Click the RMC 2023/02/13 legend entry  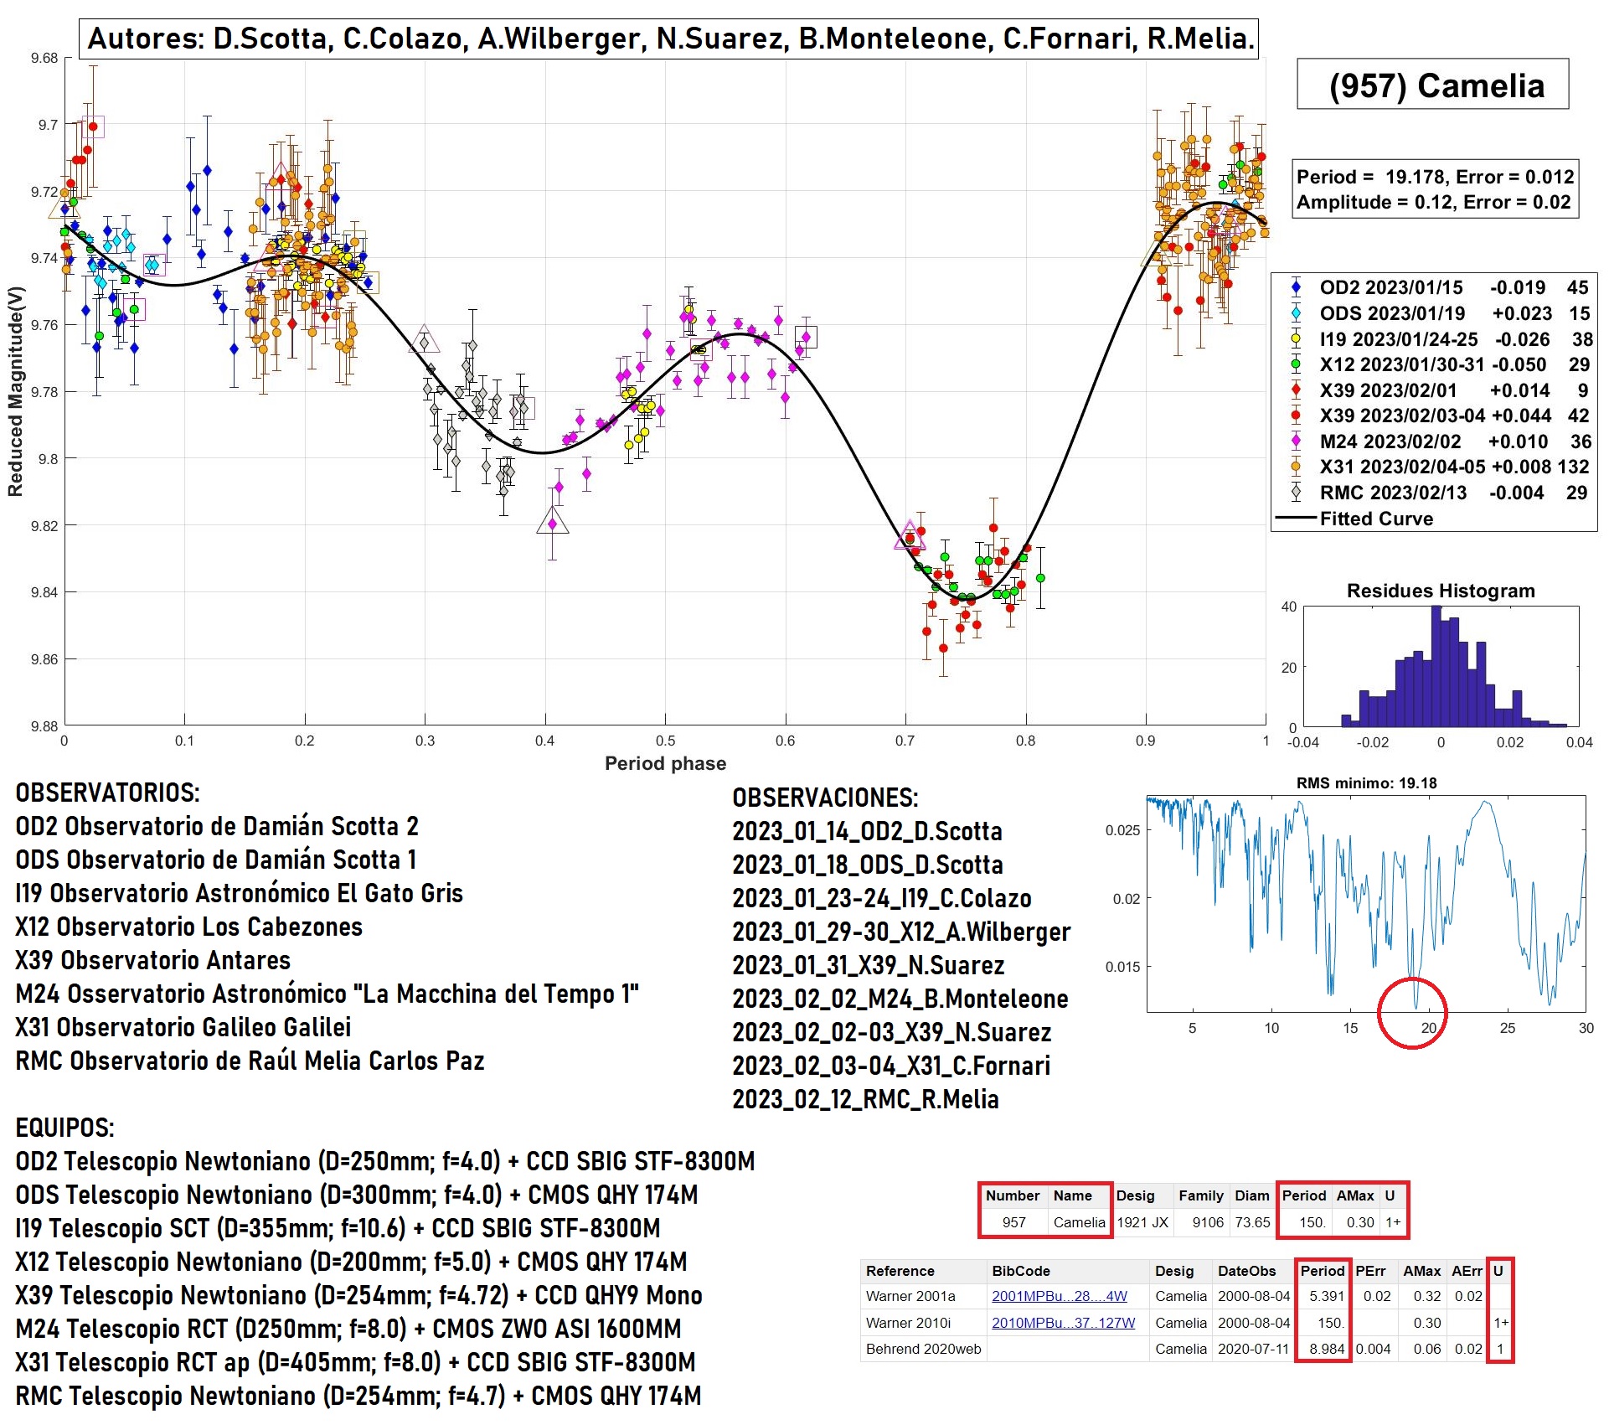click(x=1434, y=493)
